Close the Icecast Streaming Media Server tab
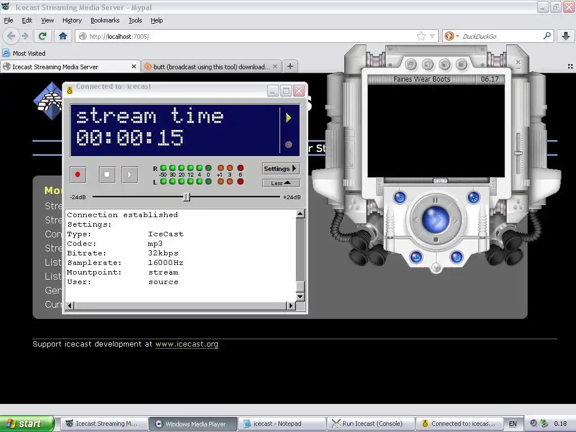The width and height of the screenshot is (576, 432). pos(134,66)
